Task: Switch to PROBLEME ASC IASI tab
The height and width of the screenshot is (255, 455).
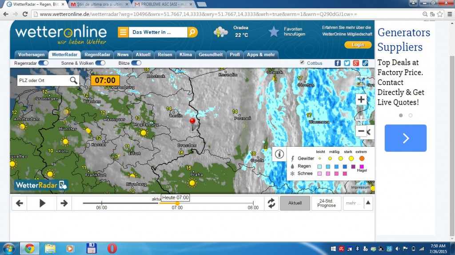Action: [x=164, y=4]
